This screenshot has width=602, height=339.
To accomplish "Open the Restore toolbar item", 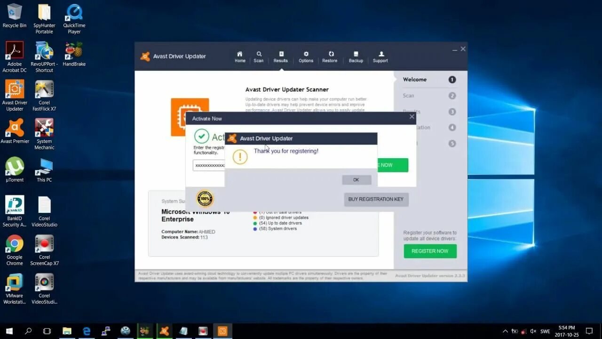I will click(x=330, y=57).
